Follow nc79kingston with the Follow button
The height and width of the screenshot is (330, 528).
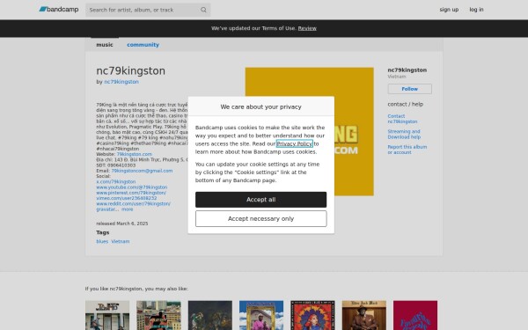click(409, 89)
